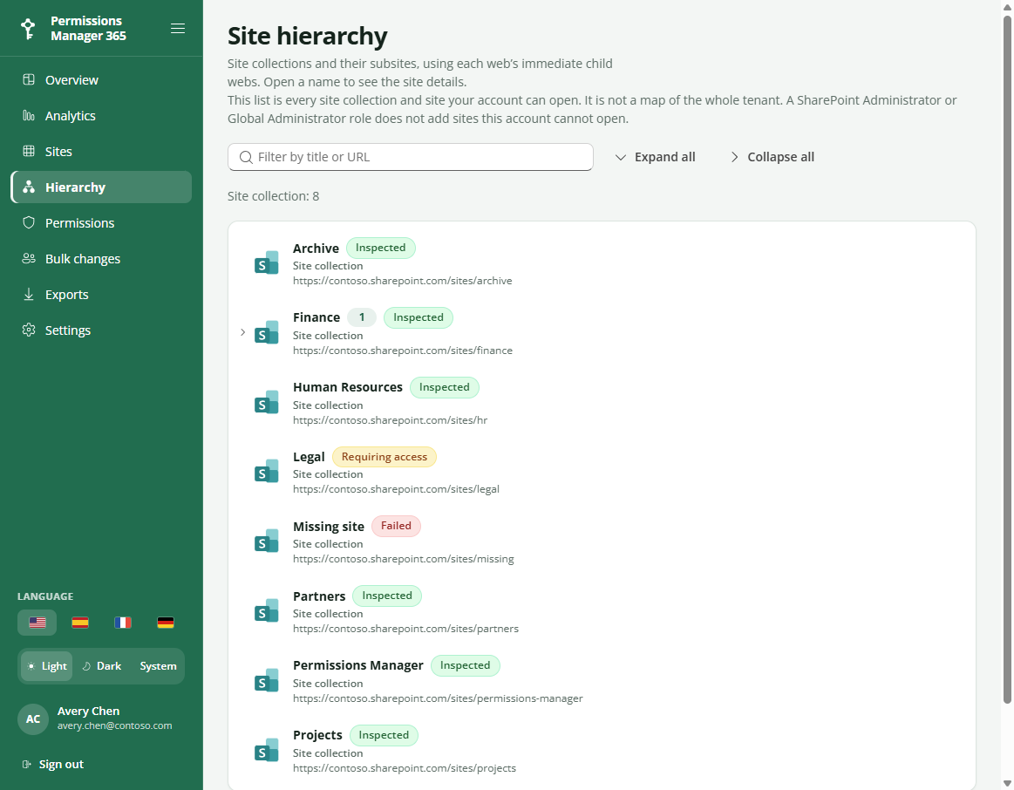Open the Projects site details
The image size is (1014, 790).
click(317, 735)
